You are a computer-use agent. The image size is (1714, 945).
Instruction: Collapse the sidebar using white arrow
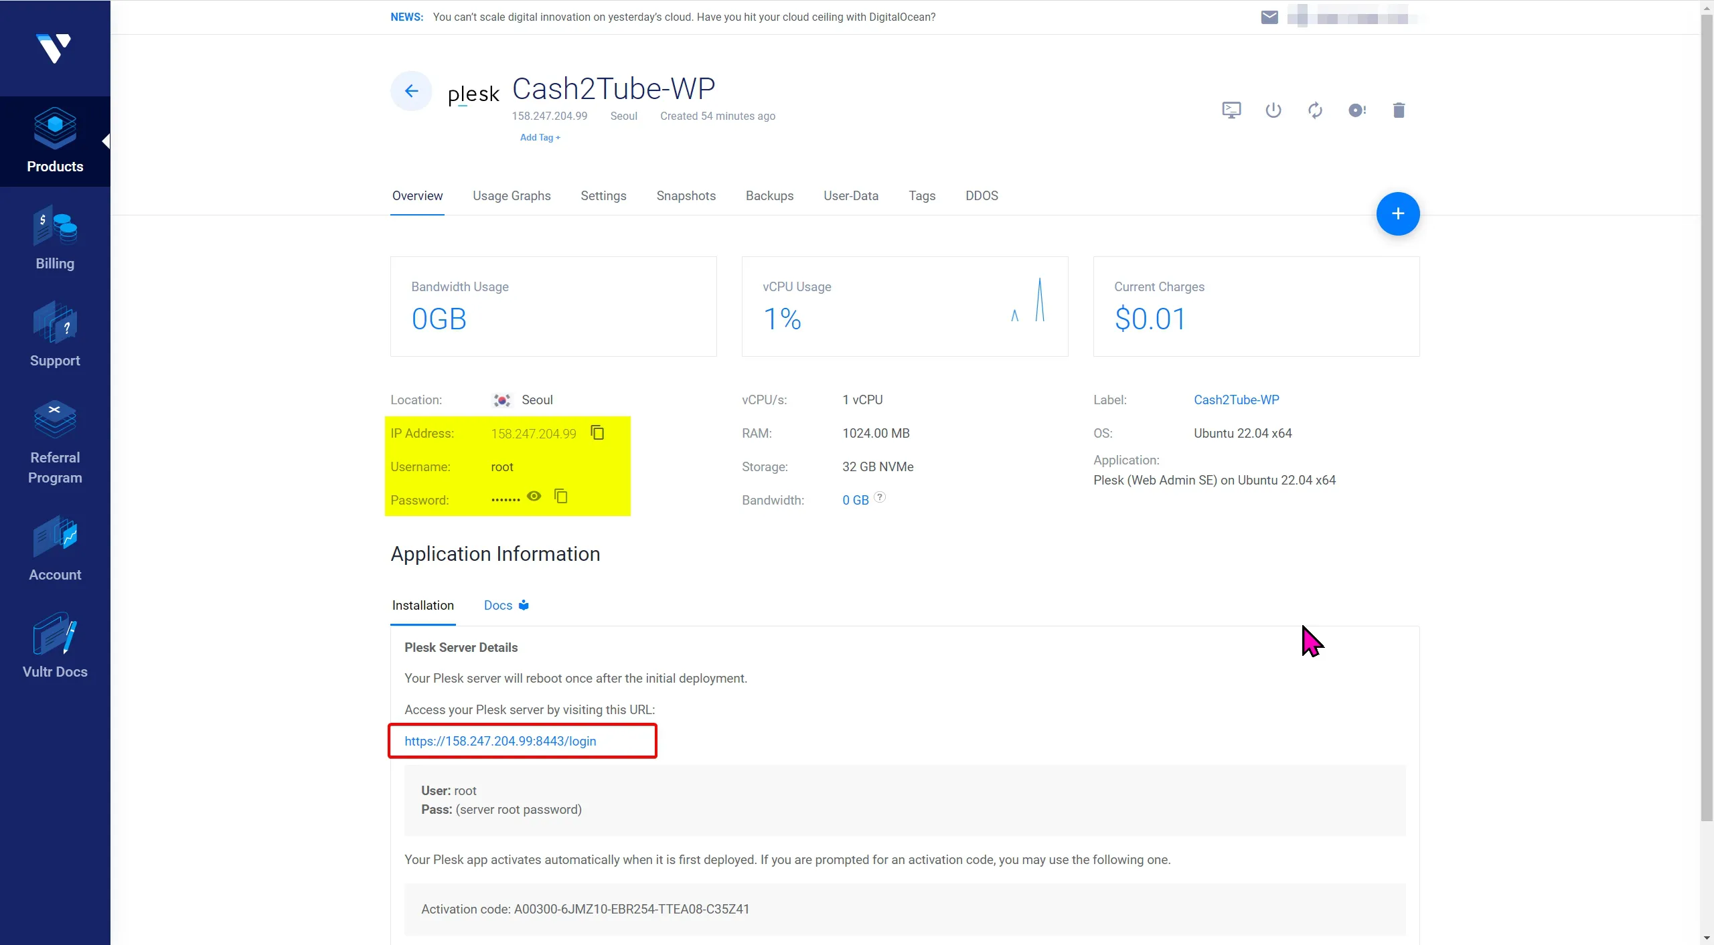(106, 141)
